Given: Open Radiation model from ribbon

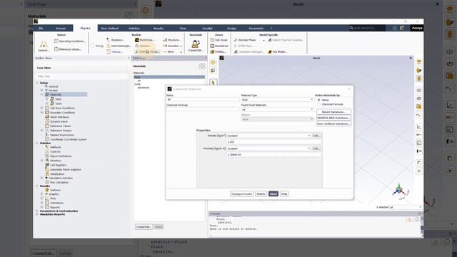Looking at the screenshot, I should tap(115, 40).
